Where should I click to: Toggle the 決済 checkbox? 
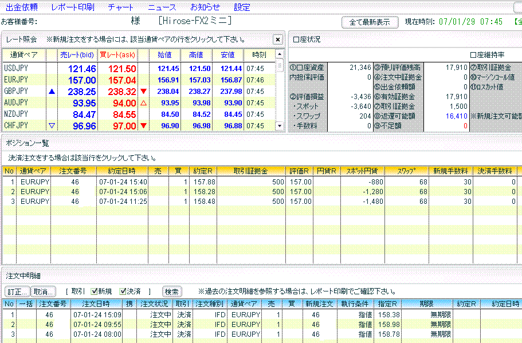coord(123,291)
